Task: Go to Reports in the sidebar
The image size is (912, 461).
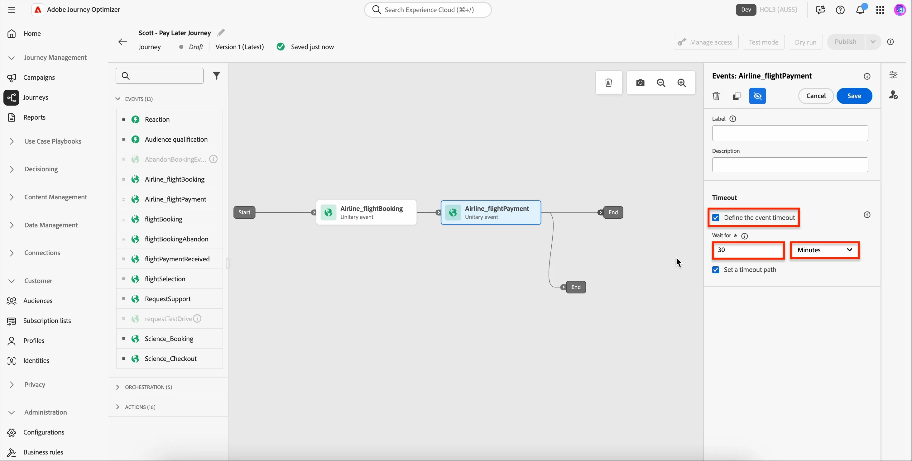Action: pos(34,117)
